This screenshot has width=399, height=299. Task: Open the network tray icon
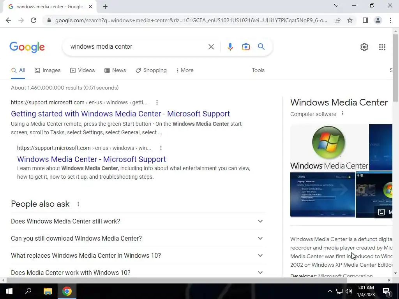point(339,291)
